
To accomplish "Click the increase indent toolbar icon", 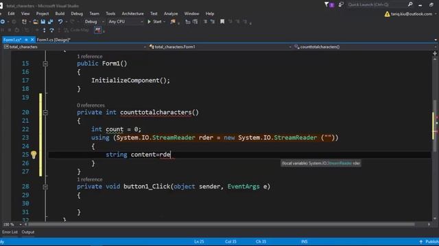I will (195, 21).
